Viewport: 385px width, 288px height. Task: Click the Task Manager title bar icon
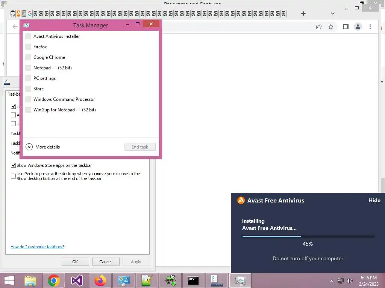27,25
